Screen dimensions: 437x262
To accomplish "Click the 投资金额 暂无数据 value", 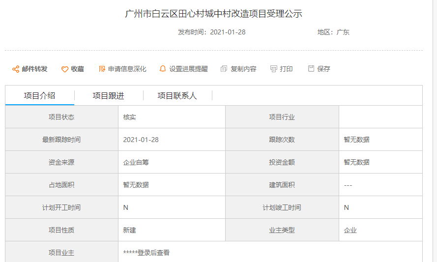I will [356, 162].
